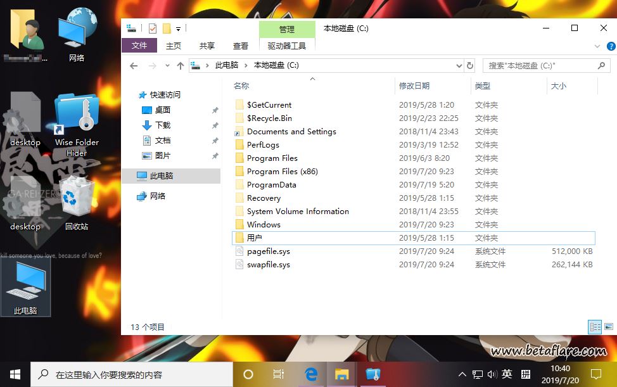Switch to the 查看 (View) ribbon tab
Viewport: 617px width, 387px height.
click(x=241, y=46)
